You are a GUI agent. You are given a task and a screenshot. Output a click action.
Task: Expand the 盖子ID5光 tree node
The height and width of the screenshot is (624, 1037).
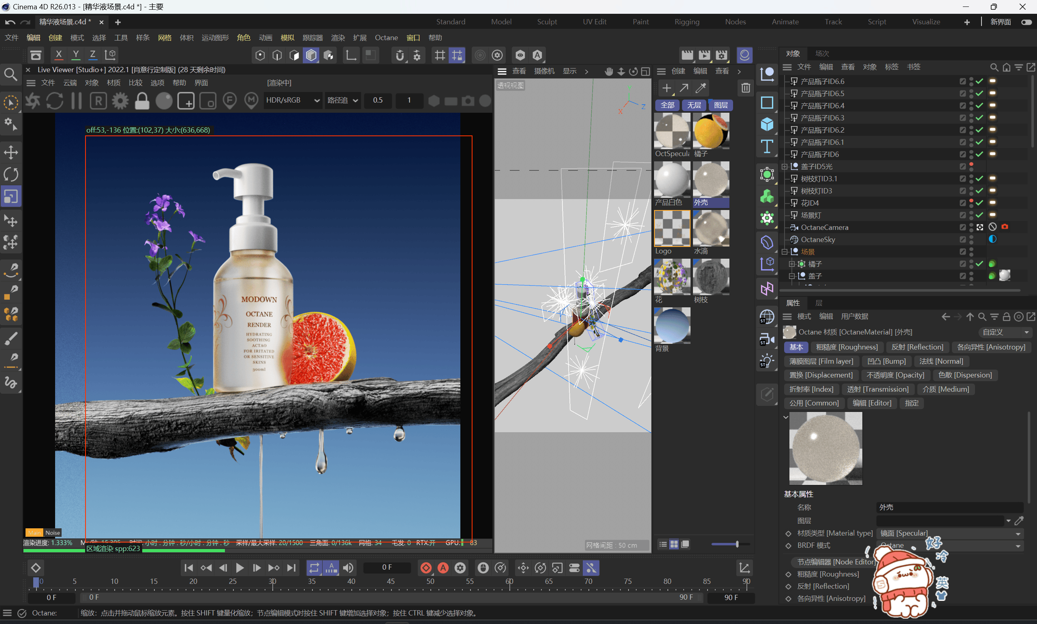[x=784, y=167]
